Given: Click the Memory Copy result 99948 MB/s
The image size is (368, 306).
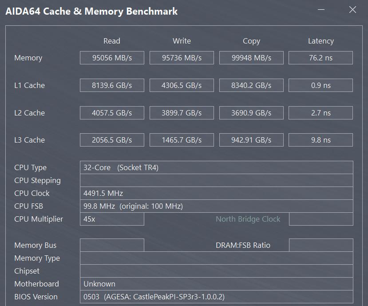Looking at the screenshot, I should point(251,58).
